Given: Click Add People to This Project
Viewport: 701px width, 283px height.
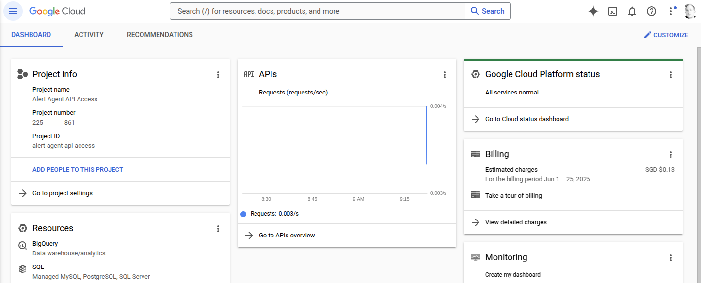Looking at the screenshot, I should (78, 170).
